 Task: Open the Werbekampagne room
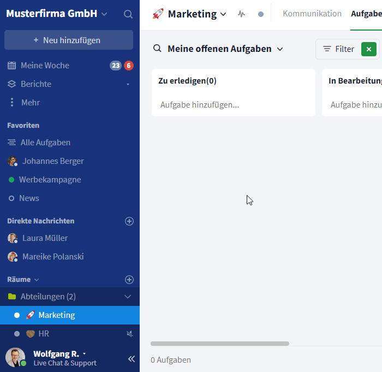(50, 180)
